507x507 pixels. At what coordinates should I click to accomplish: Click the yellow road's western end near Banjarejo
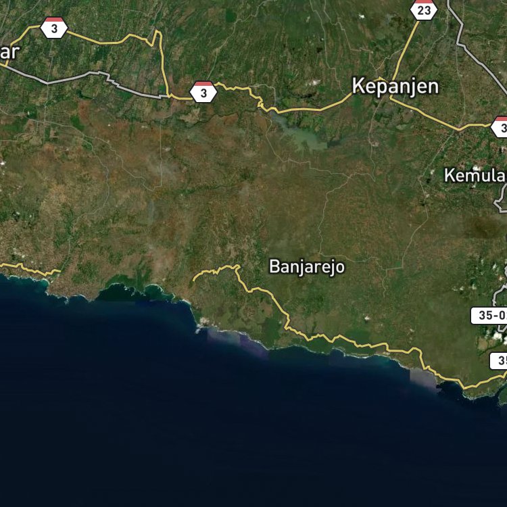(194, 279)
